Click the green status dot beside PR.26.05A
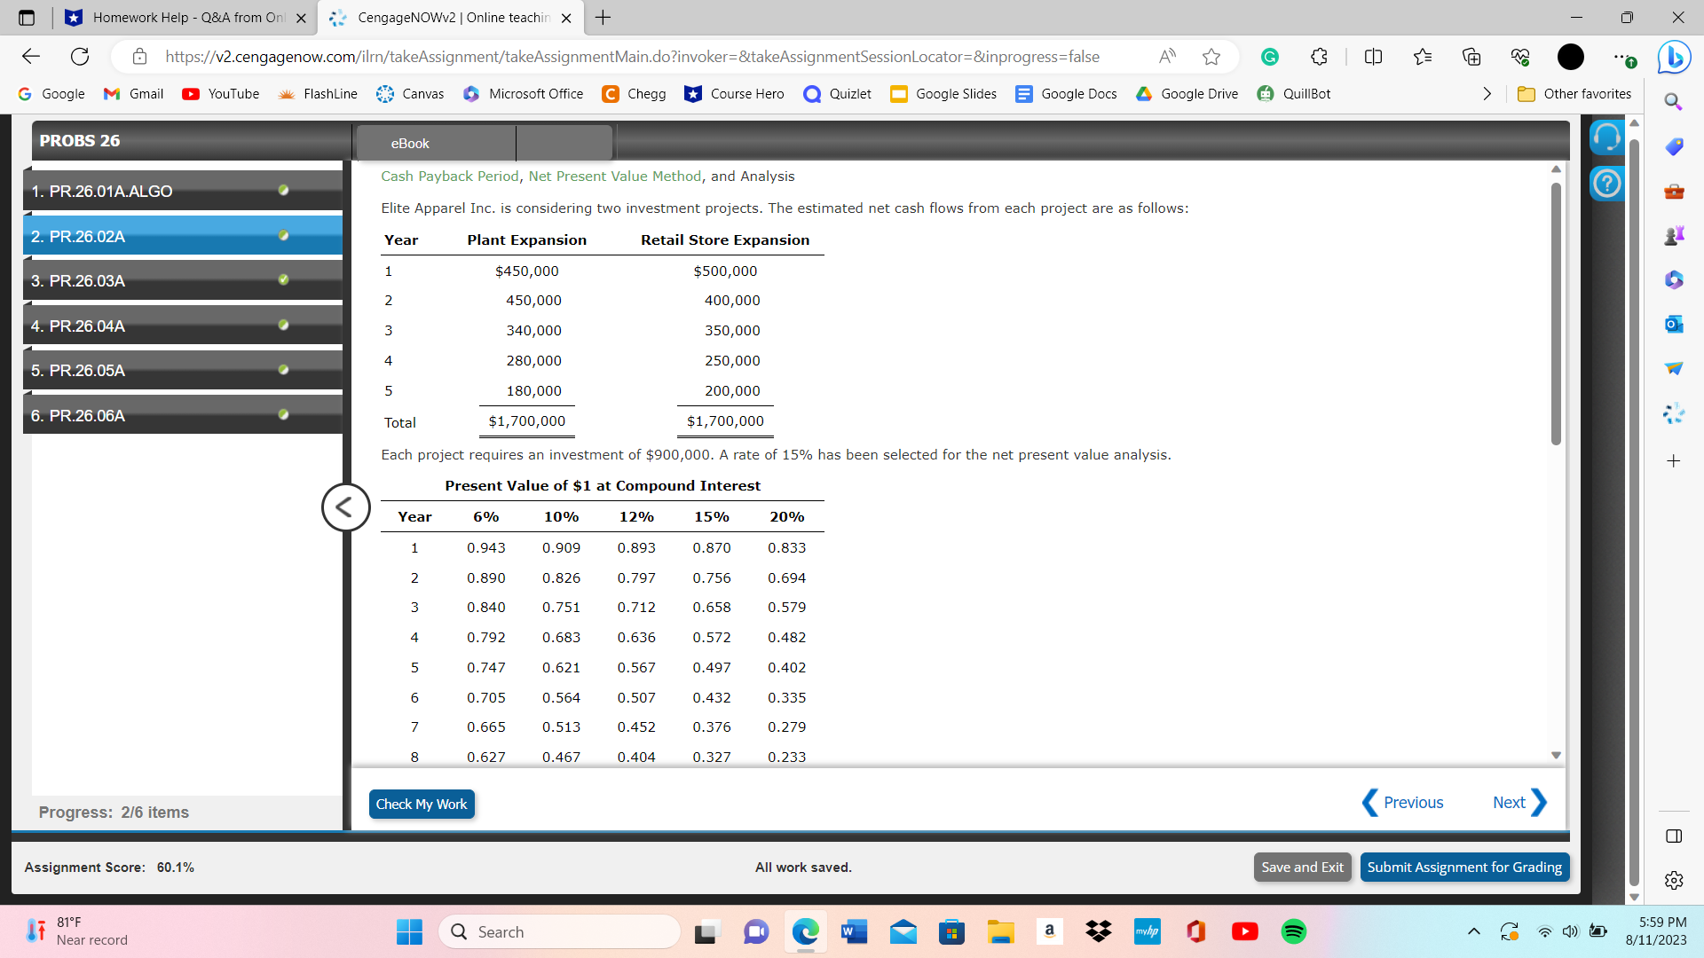 point(283,369)
